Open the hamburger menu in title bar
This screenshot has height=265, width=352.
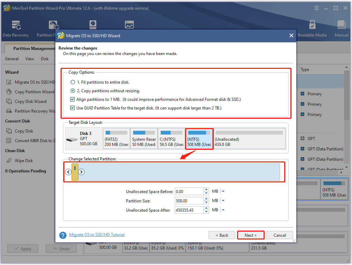tap(317, 8)
